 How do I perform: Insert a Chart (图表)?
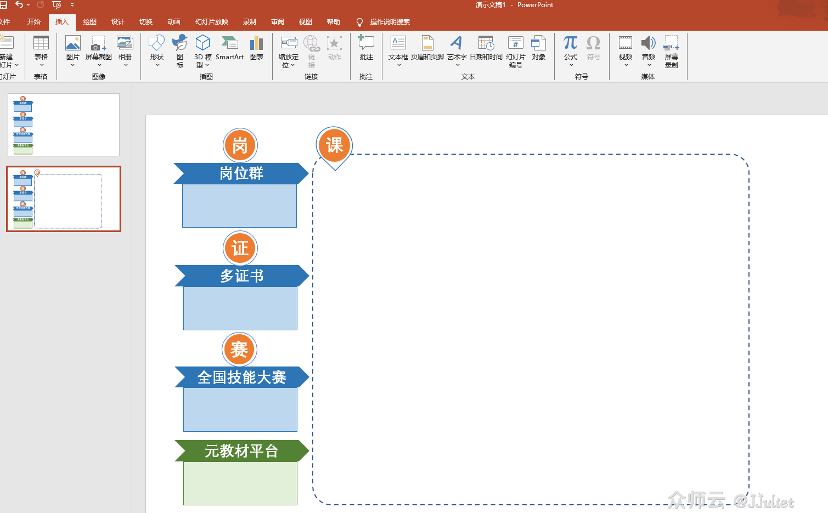click(x=257, y=48)
